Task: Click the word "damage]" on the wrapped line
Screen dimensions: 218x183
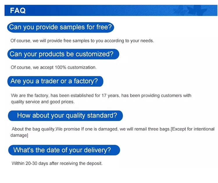Action: [x=19, y=135]
